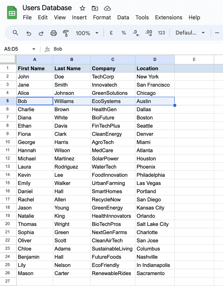Open the Extensions menu
Viewport: 223px width, 286px height.
(x=168, y=17)
